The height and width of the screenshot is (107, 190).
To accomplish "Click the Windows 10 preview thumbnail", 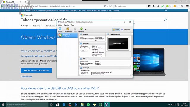I will (x=118, y=44).
